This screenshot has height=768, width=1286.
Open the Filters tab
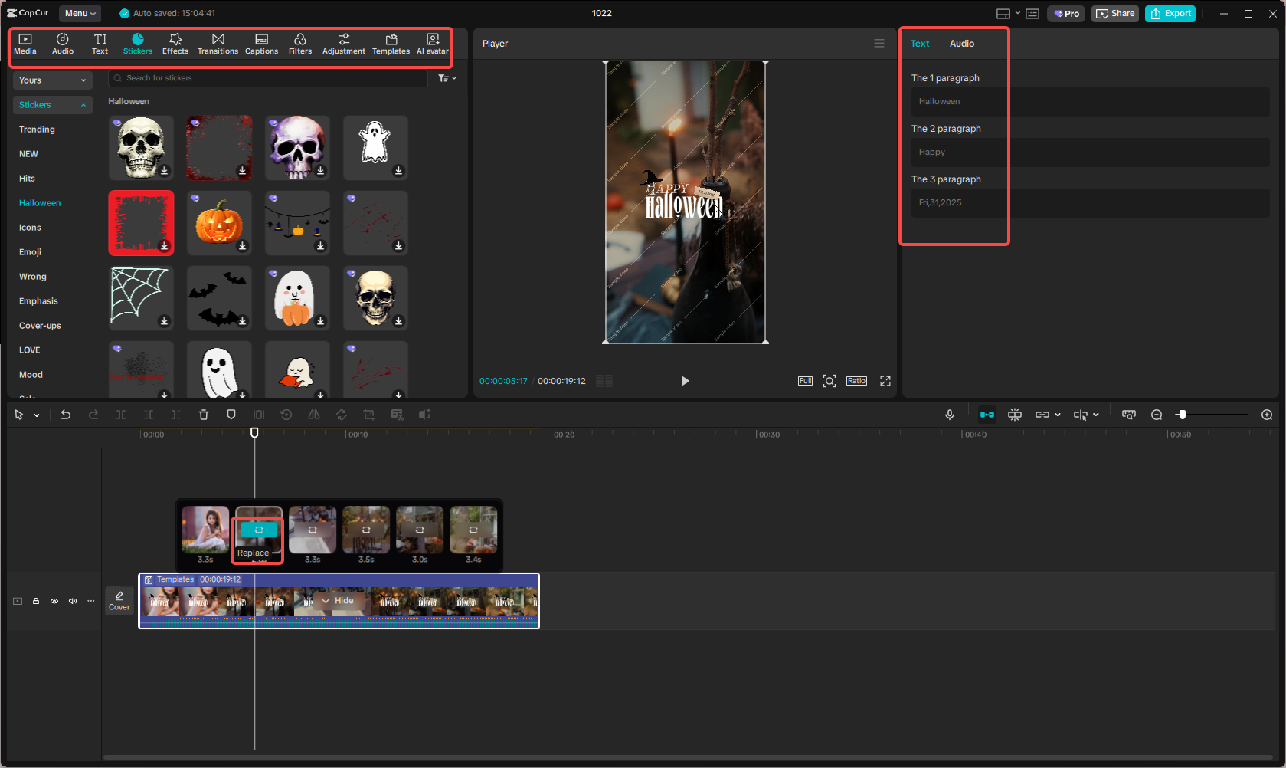pyautogui.click(x=300, y=44)
